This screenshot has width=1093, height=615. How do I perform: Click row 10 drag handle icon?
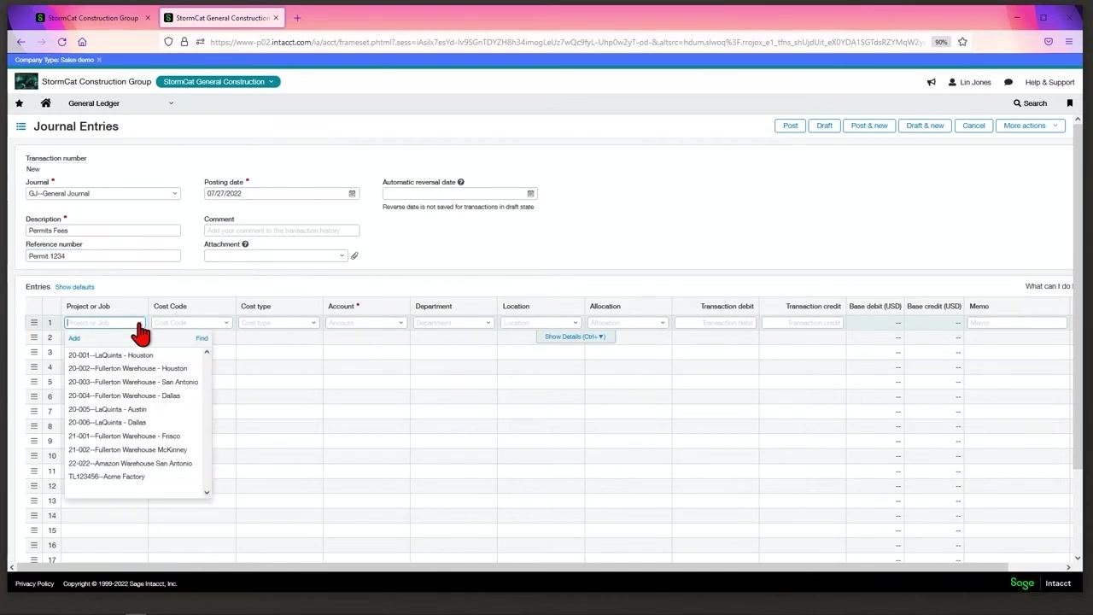pyautogui.click(x=34, y=456)
